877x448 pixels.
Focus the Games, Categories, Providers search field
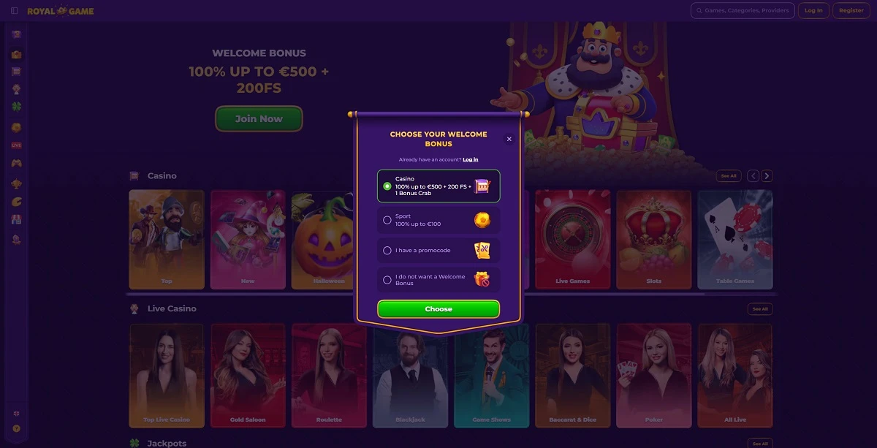tap(743, 11)
